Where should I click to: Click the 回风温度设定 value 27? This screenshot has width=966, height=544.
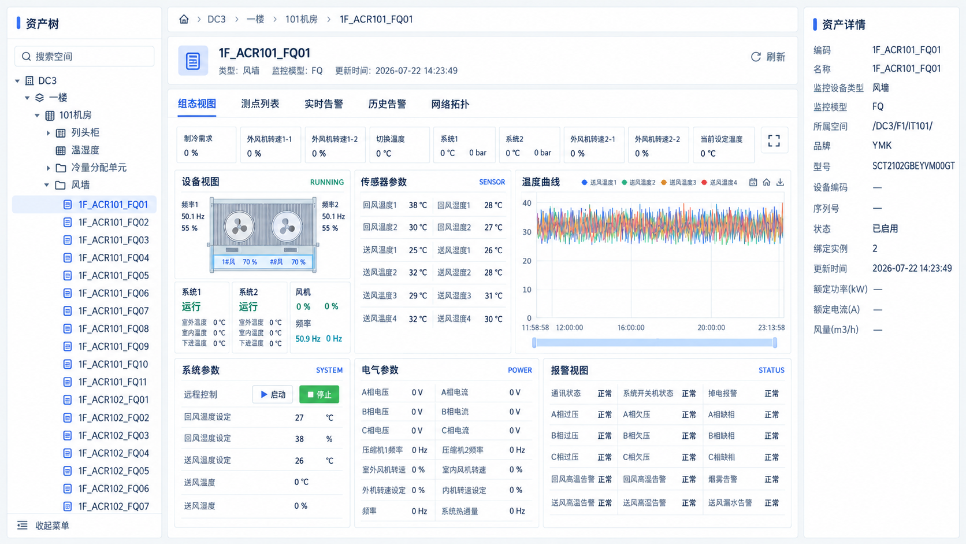pos(299,417)
